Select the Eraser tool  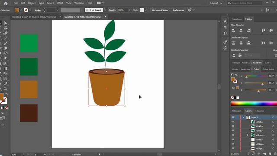(6, 48)
